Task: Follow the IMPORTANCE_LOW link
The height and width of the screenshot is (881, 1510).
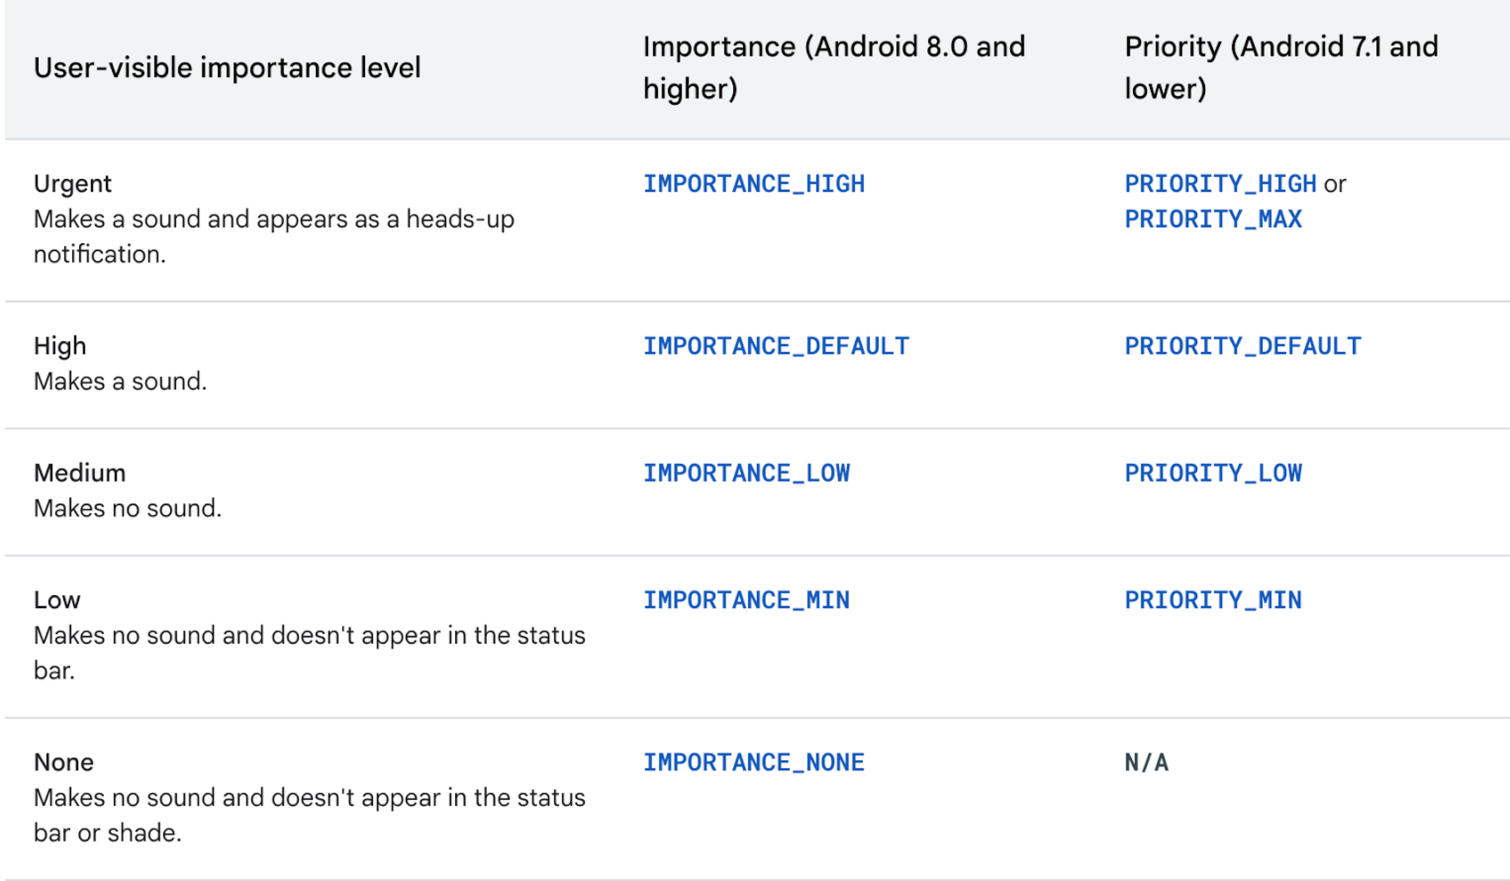Action: (x=746, y=473)
